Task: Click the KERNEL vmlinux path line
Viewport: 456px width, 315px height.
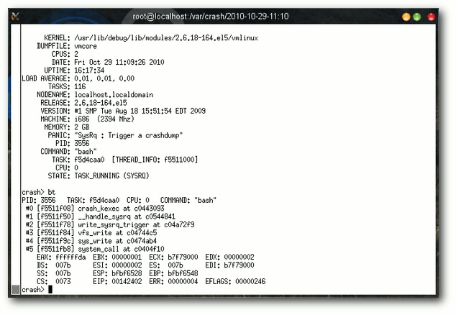Action: coord(151,38)
